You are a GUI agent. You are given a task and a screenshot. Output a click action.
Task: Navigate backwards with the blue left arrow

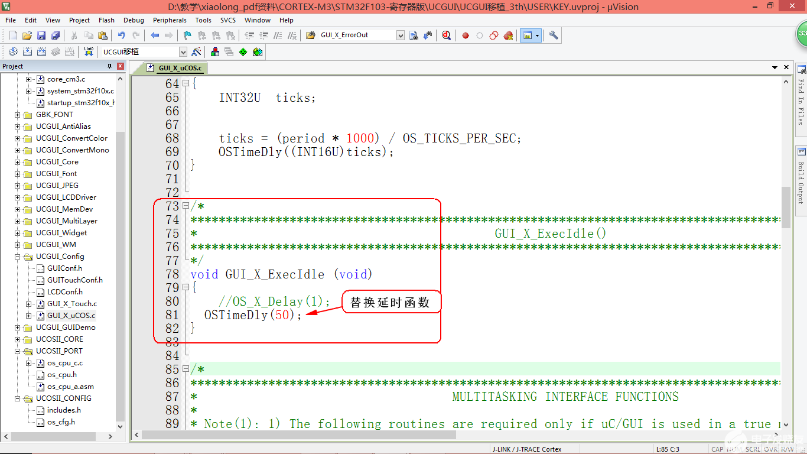coord(155,35)
